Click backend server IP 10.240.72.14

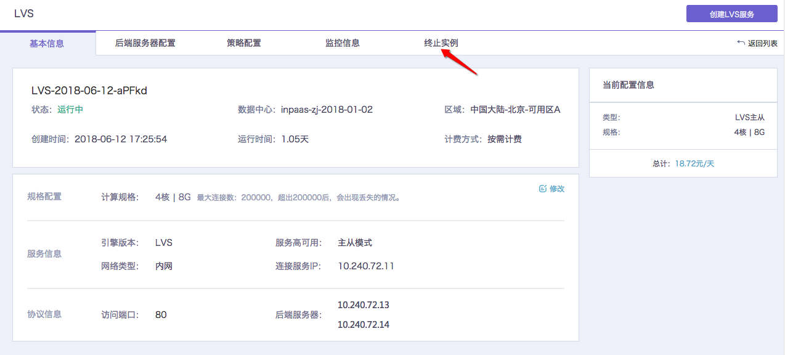point(364,325)
